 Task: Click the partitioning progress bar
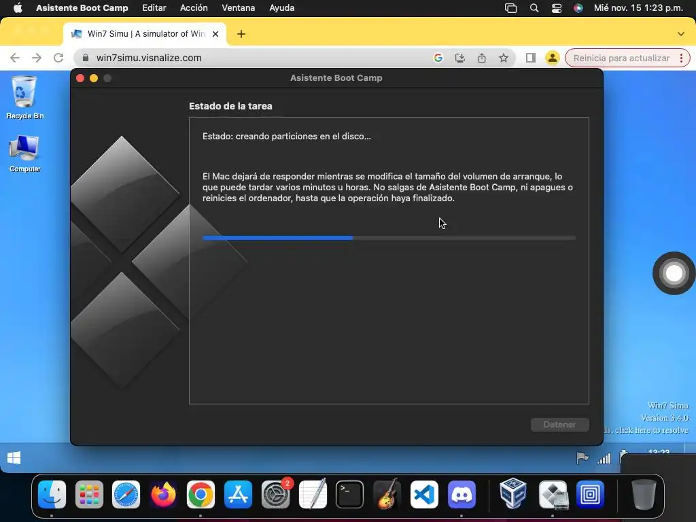pyautogui.click(x=389, y=238)
